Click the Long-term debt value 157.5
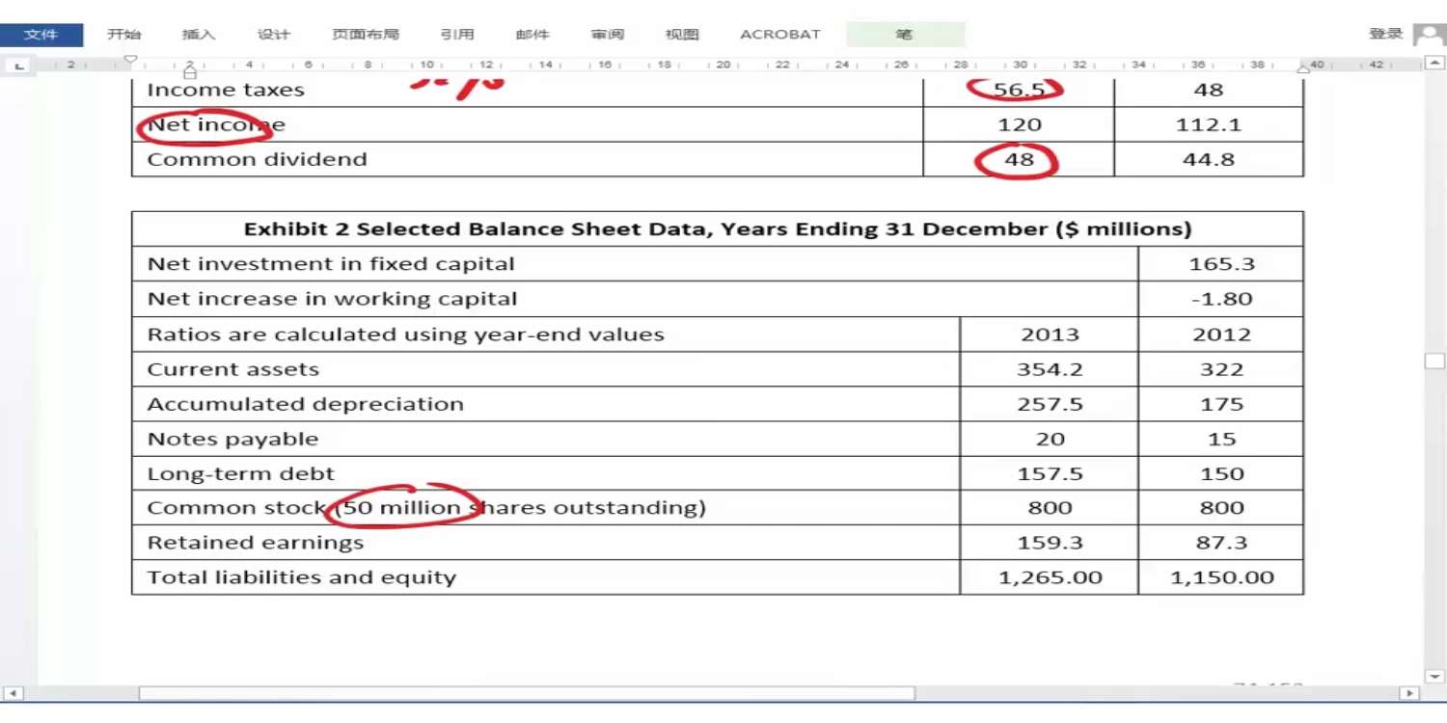 tap(1050, 473)
